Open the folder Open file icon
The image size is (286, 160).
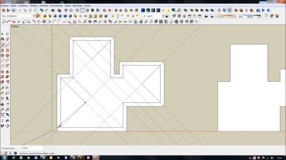pos(8,10)
